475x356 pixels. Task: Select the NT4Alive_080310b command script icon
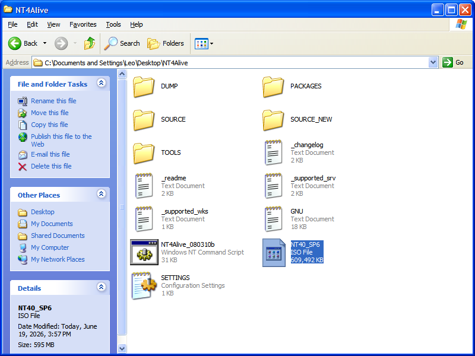point(144,252)
